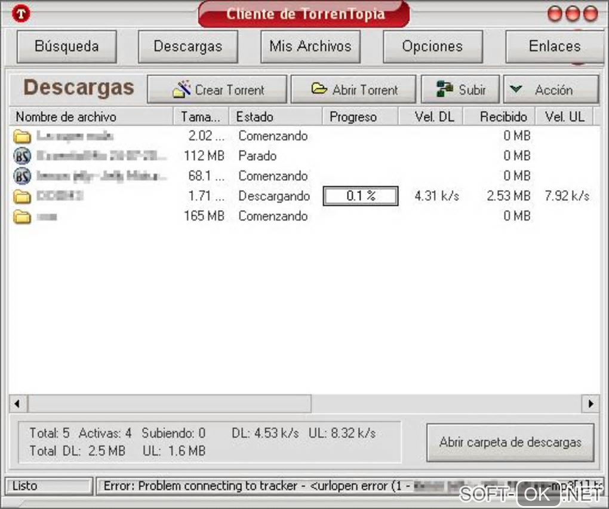Open the Enlaces tab

(x=555, y=47)
